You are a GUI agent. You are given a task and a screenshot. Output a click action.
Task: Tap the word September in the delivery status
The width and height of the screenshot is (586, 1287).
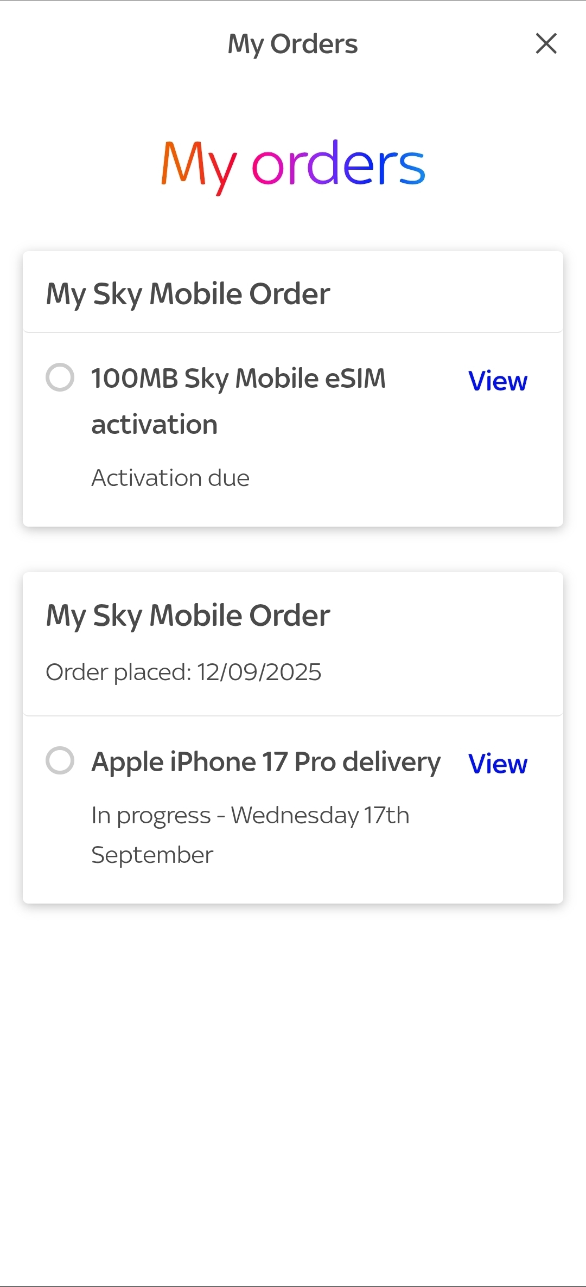coord(152,855)
